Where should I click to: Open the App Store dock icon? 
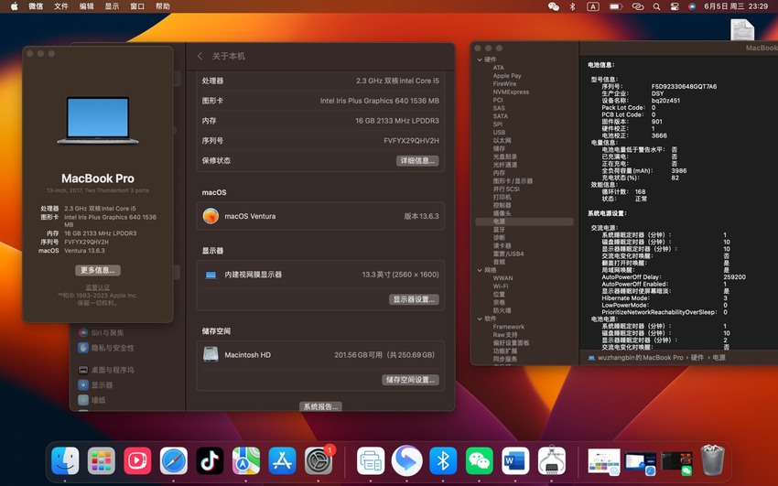click(x=282, y=460)
